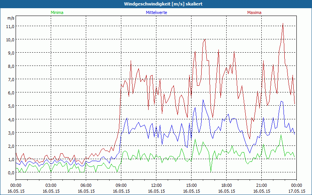Select the 03:00 time axis label
The width and height of the screenshot is (312, 195).
pyautogui.click(x=51, y=185)
